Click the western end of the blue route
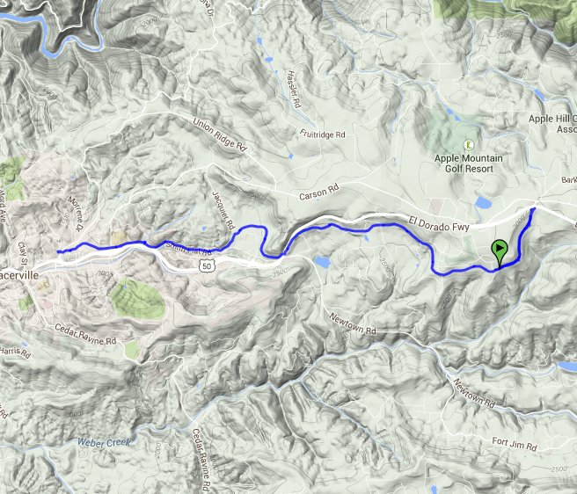 [59, 252]
